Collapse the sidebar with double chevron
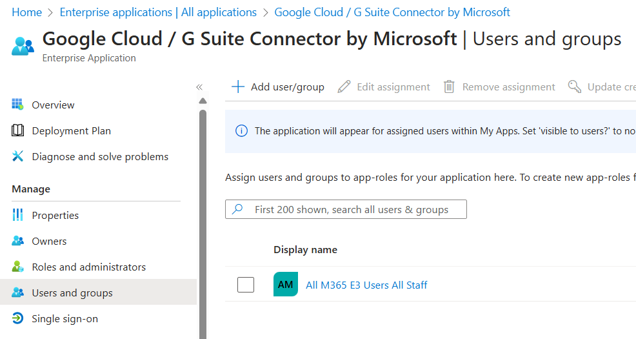 click(x=199, y=87)
